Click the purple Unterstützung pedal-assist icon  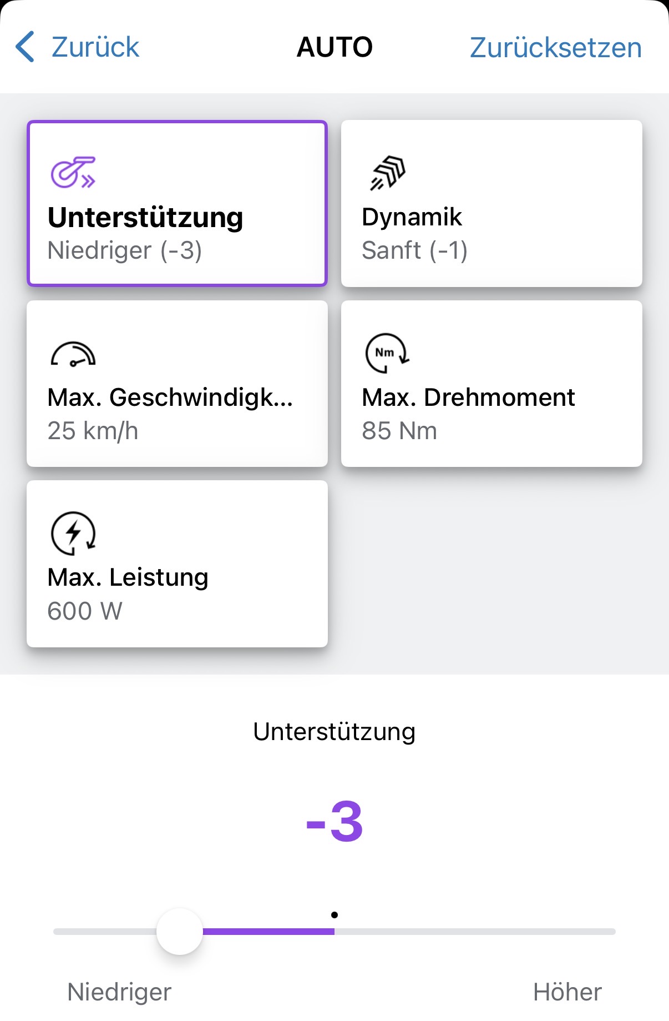pos(73,172)
